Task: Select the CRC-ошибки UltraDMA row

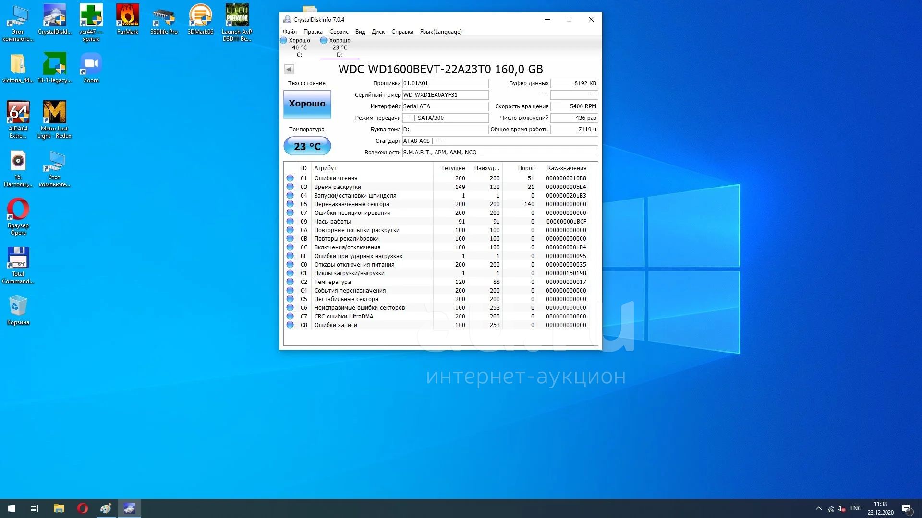Action: click(437, 316)
